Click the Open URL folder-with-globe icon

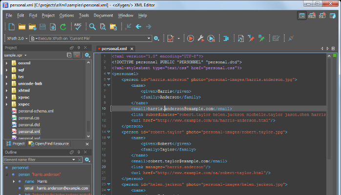pos(32,27)
